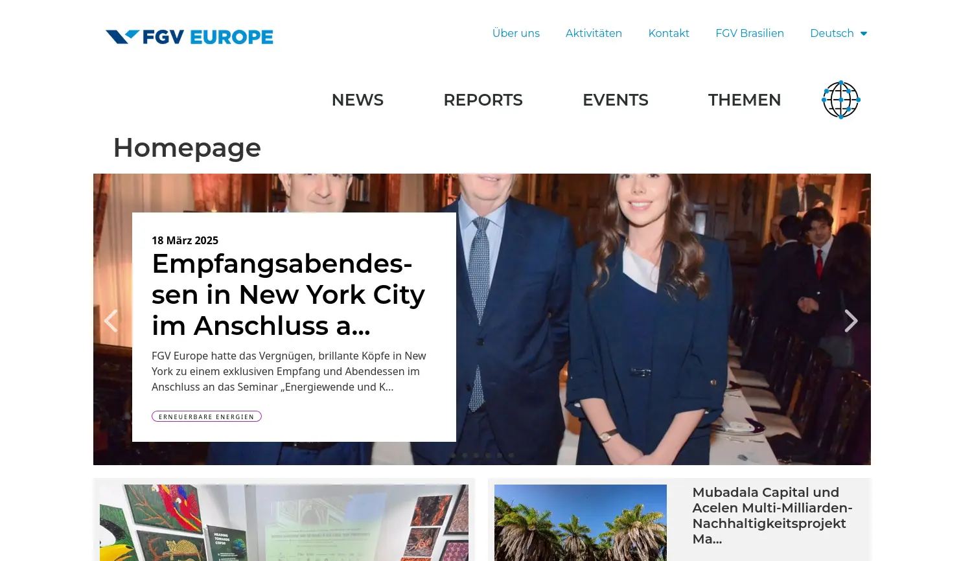Click the globe icon in the navbar
Screen dimensions: 972x561
(x=840, y=100)
